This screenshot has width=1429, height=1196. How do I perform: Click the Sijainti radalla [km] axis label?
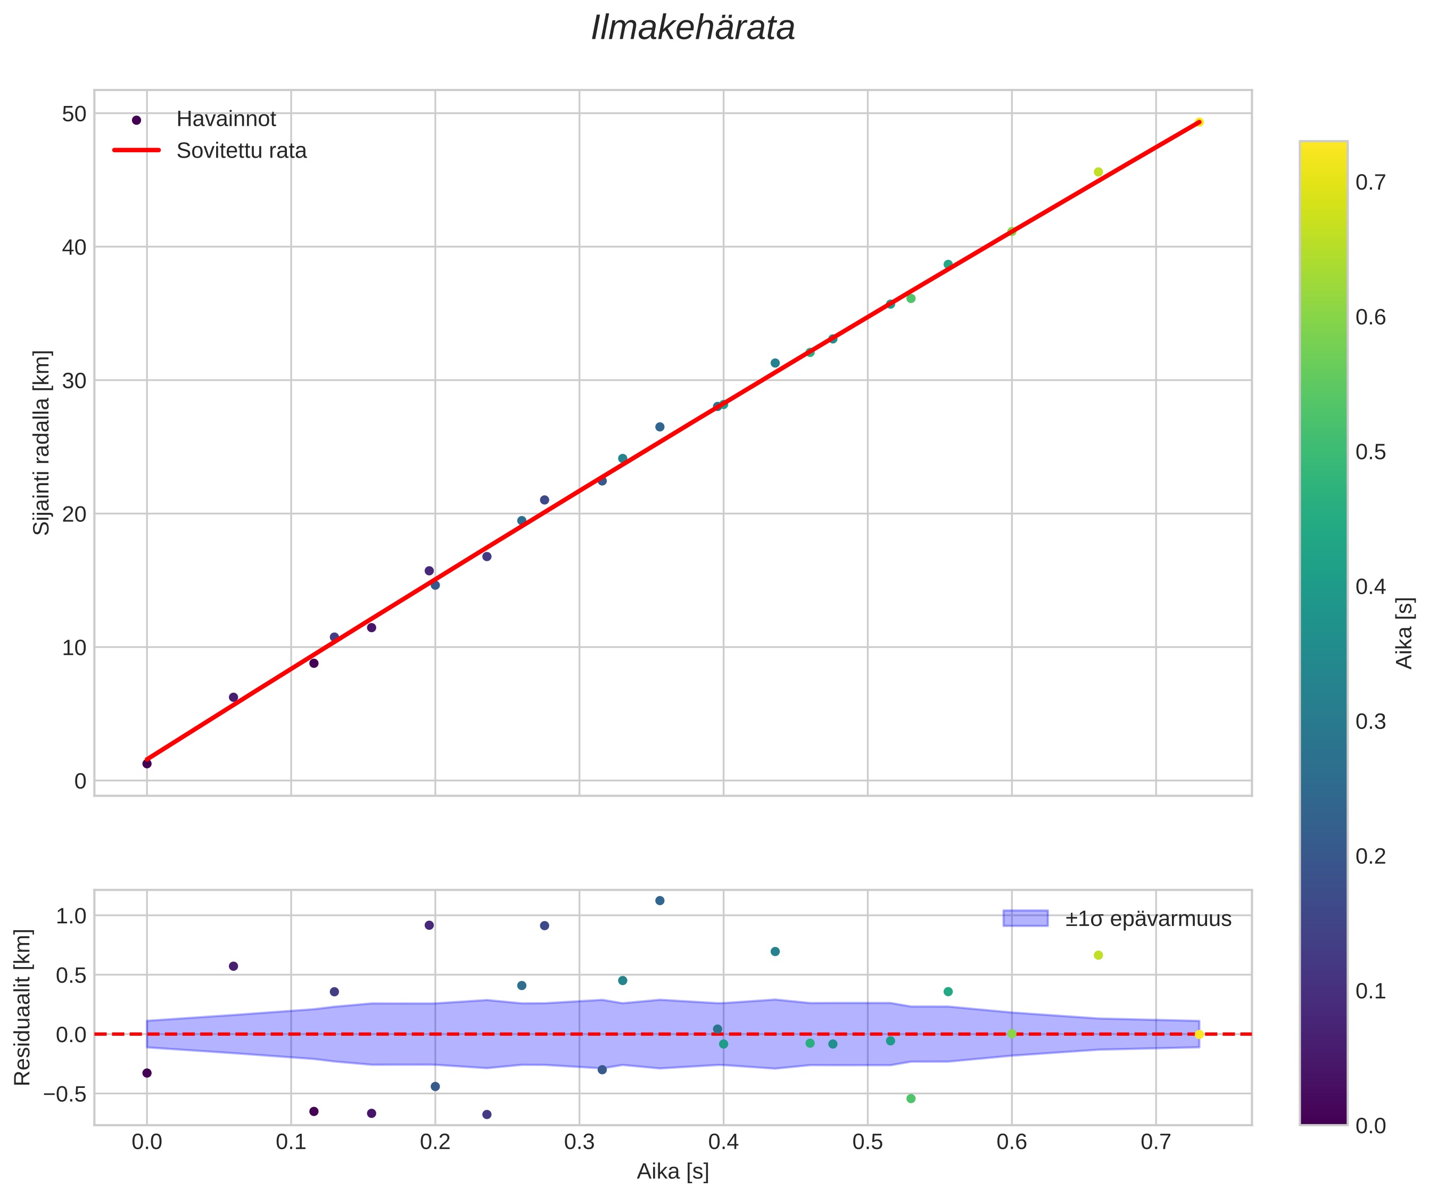pos(42,443)
